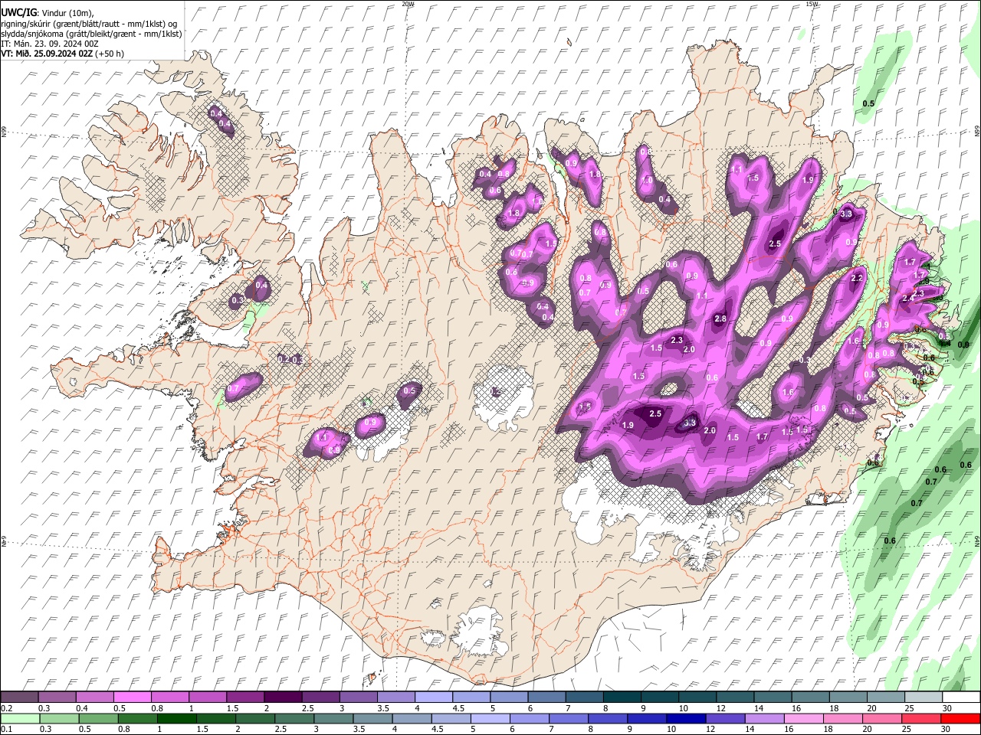Pick the light gray snow swatch between 25 and 30
The height and width of the screenshot is (735, 981).
[924, 697]
